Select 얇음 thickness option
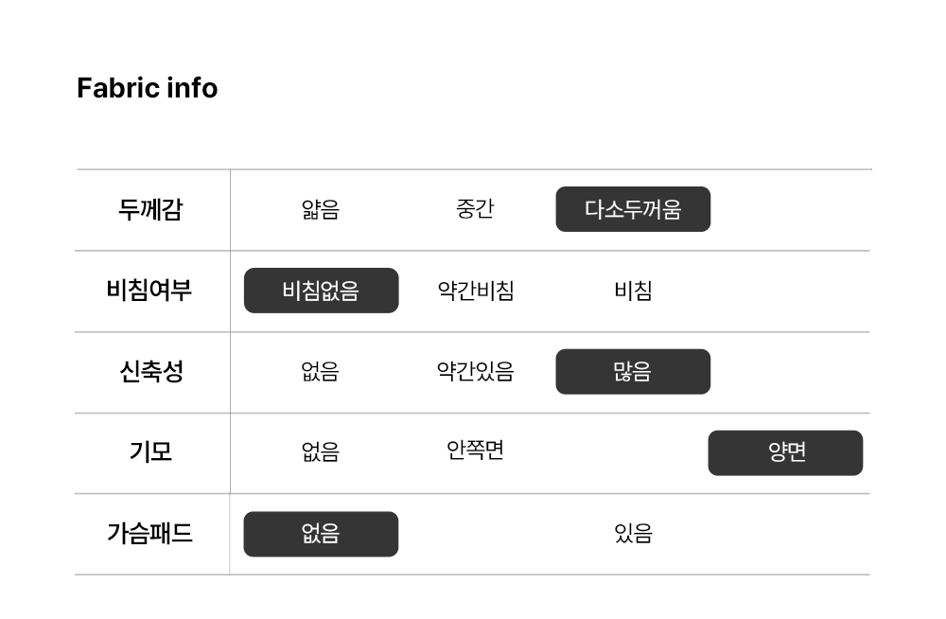946x619 pixels. 321,209
